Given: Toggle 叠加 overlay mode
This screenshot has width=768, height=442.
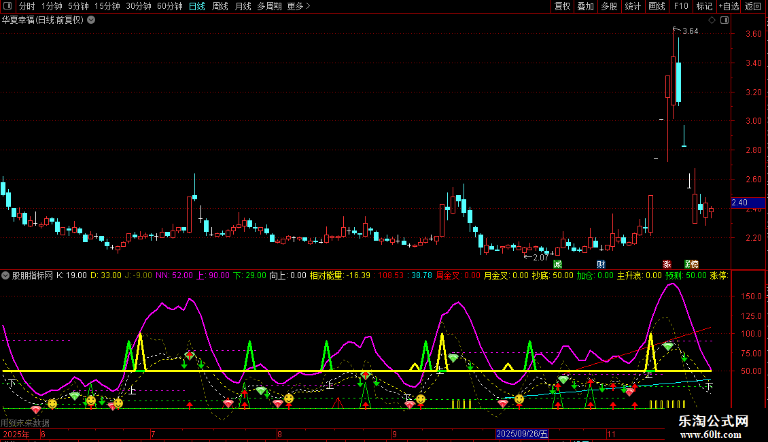Looking at the screenshot, I should tap(585, 7).
